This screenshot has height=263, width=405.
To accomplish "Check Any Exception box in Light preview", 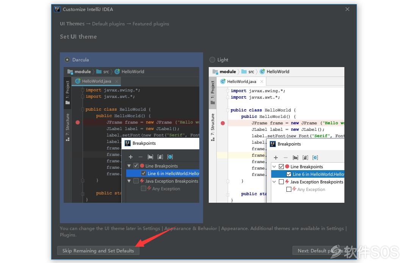I will (289, 189).
